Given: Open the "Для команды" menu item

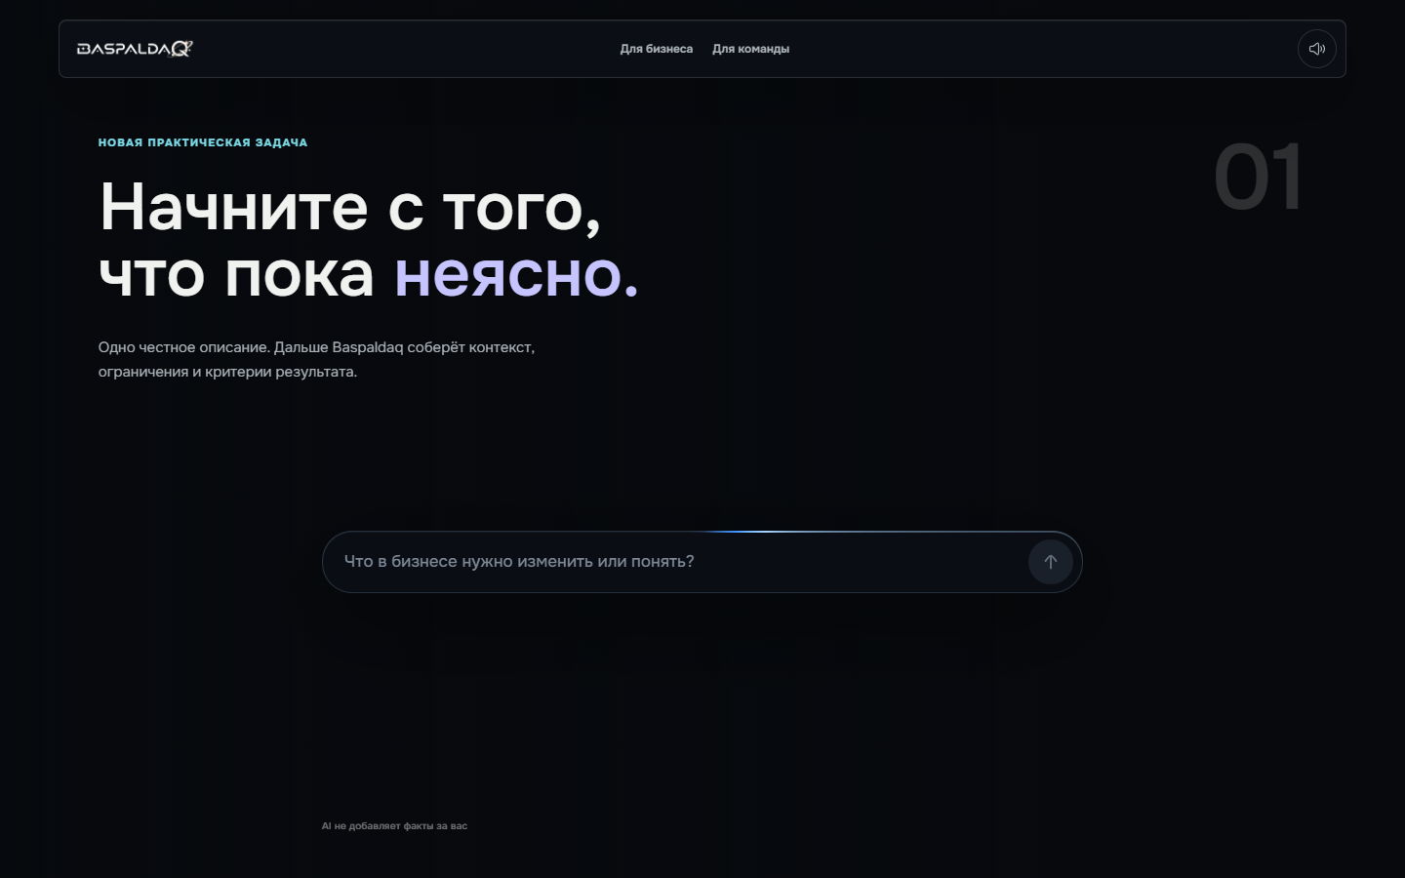Looking at the screenshot, I should [750, 49].
